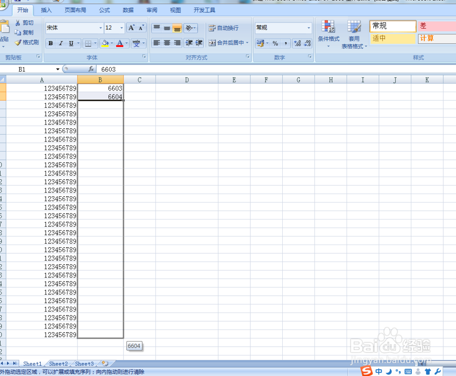The width and height of the screenshot is (456, 376).
Task: Open the font name dropdown (宋体)
Action: 101,28
